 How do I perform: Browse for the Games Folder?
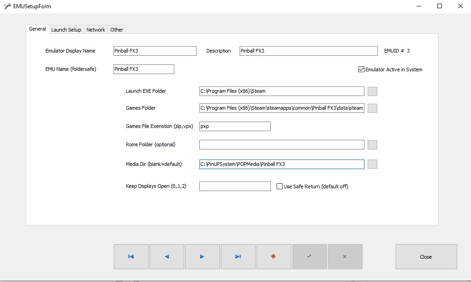click(x=372, y=108)
